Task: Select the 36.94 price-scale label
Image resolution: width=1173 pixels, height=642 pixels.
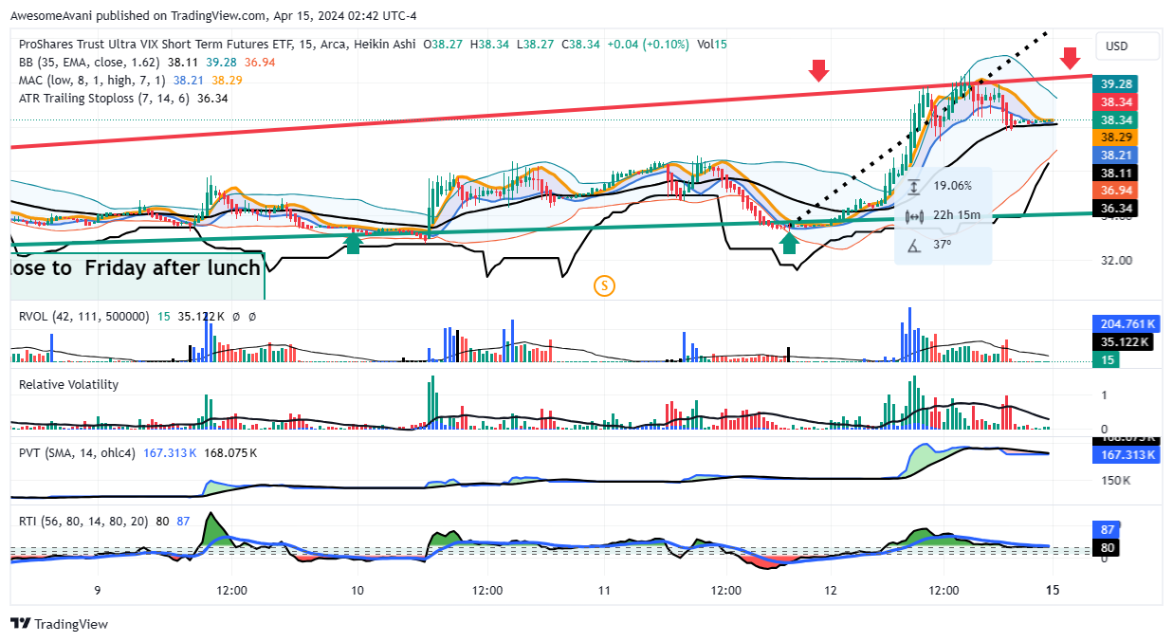Action: (1116, 191)
